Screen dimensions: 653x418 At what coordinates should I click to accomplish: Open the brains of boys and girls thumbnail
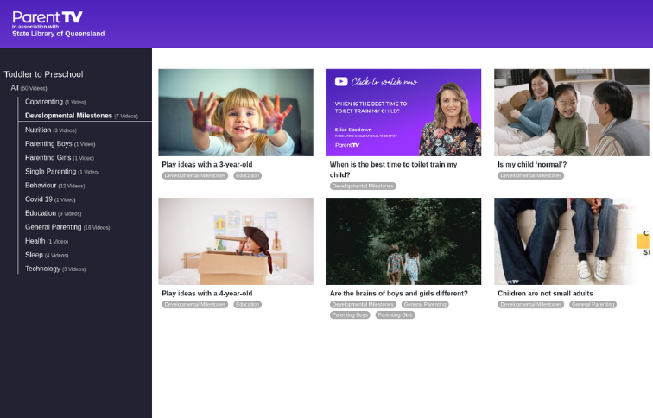(x=403, y=241)
